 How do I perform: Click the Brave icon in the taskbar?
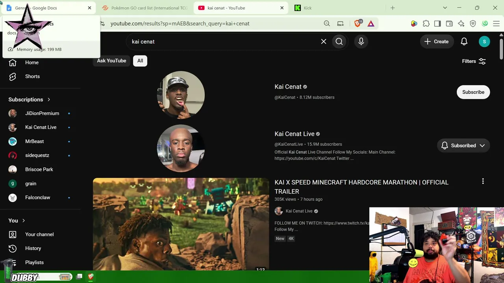point(91,277)
